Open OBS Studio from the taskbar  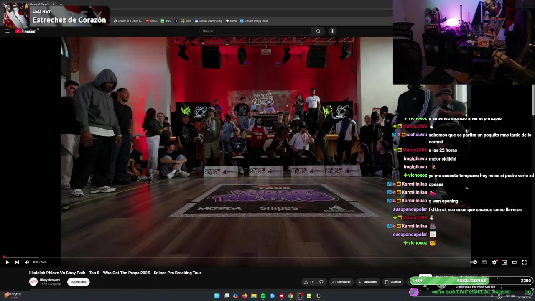[x=300, y=296]
